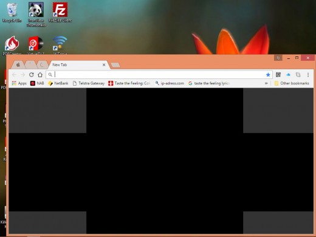This screenshot has height=237, width=316.
Task: Click the overlapping-pages extension icon
Action: pos(298,75)
